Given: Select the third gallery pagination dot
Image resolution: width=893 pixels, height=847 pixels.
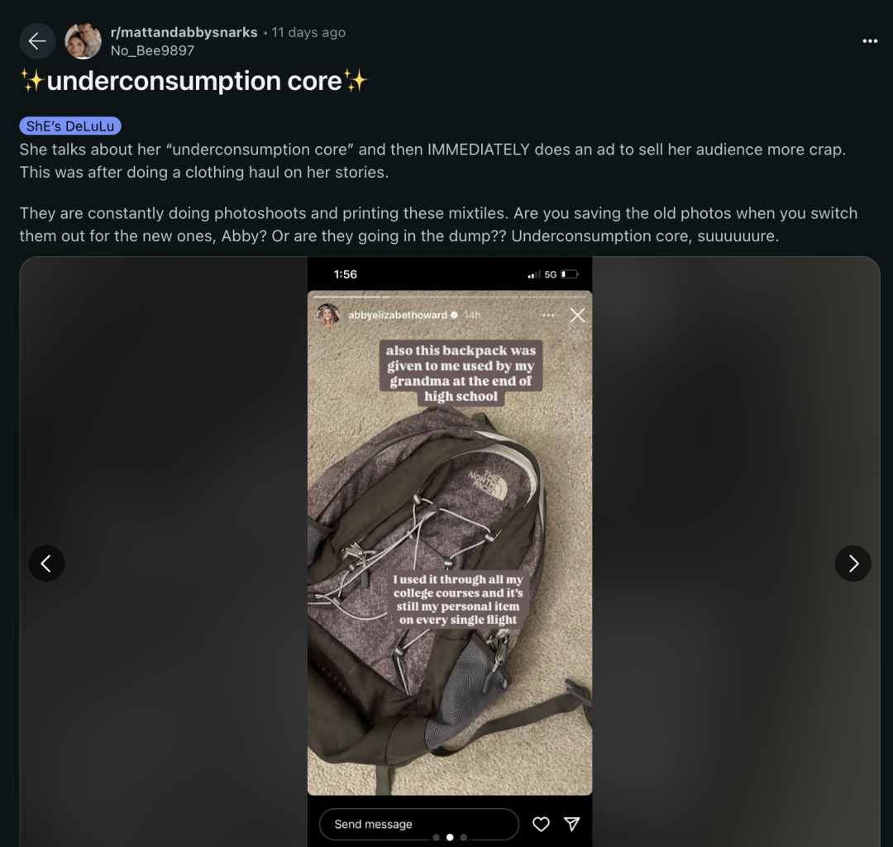Looking at the screenshot, I should click(x=464, y=837).
